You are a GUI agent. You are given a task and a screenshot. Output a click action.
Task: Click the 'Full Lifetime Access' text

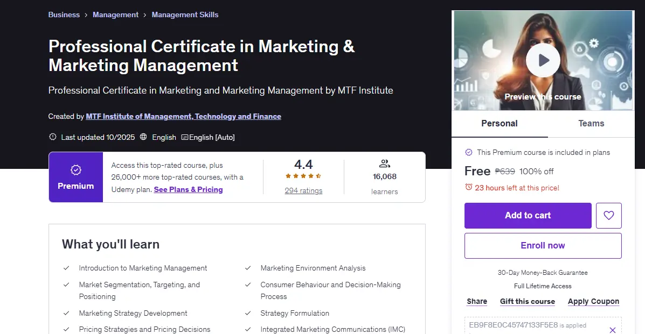tap(543, 286)
